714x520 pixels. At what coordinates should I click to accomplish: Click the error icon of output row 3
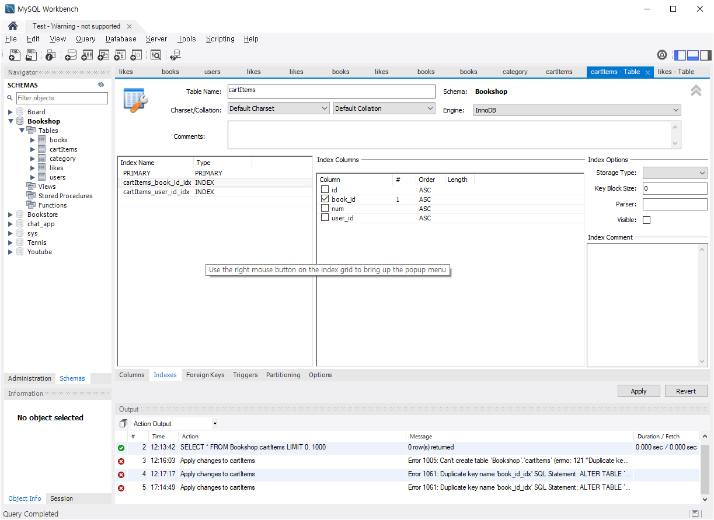(121, 461)
